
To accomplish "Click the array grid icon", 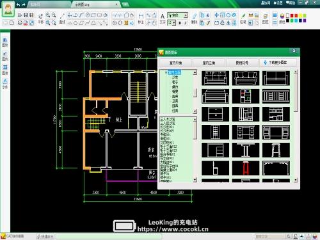I will [234, 22].
